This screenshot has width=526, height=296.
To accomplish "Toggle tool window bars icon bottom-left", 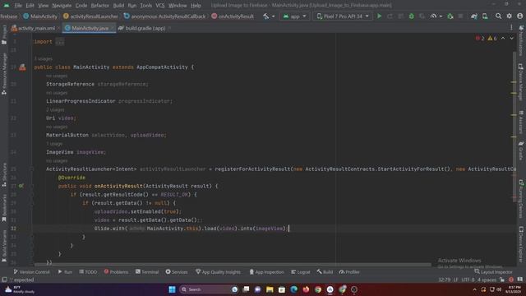I will click(x=4, y=280).
